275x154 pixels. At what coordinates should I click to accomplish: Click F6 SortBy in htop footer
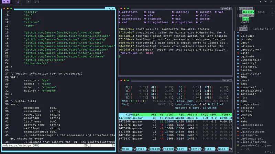pos(194,149)
